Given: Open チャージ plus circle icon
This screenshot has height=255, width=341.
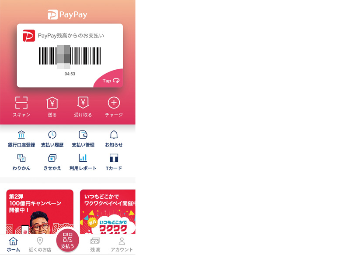Looking at the screenshot, I should tap(114, 102).
